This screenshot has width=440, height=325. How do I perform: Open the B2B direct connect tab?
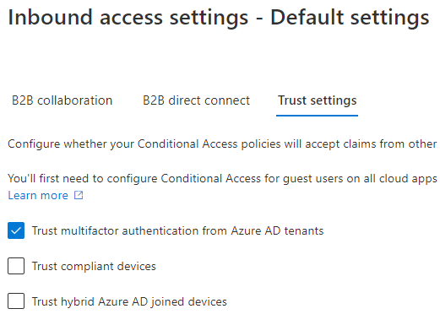(196, 100)
